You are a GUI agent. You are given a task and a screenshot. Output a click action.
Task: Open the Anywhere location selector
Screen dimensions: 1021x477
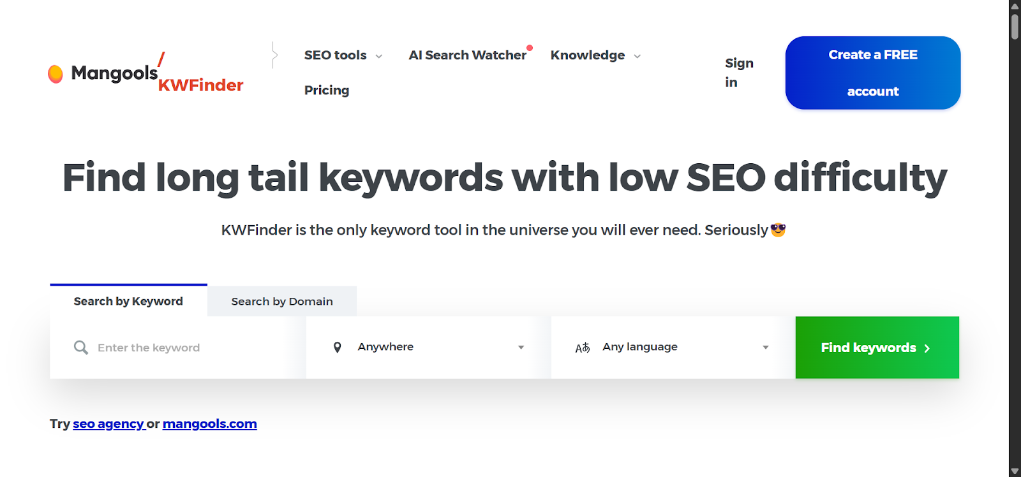pyautogui.click(x=428, y=347)
